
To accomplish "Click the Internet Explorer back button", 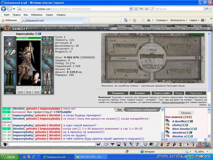I will tap(4, 9).
